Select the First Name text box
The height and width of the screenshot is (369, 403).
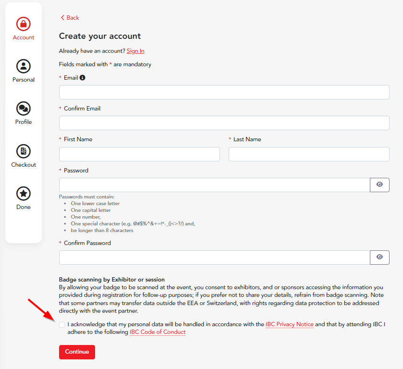139,154
